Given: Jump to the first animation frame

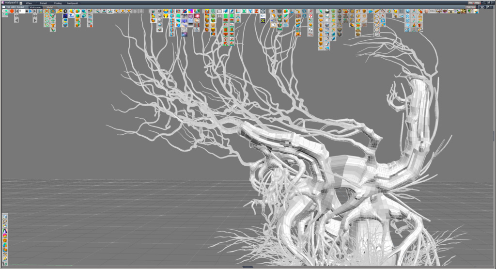Looking at the screenshot, I should click(17, 11).
